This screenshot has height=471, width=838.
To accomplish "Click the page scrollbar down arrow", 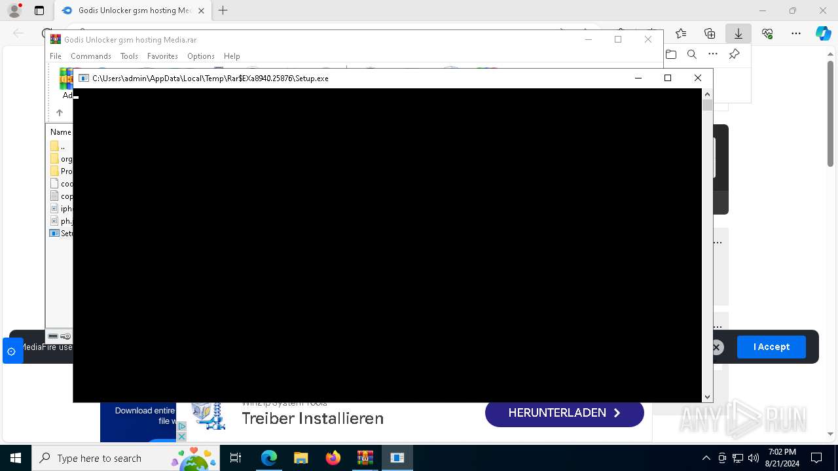I will [x=831, y=433].
